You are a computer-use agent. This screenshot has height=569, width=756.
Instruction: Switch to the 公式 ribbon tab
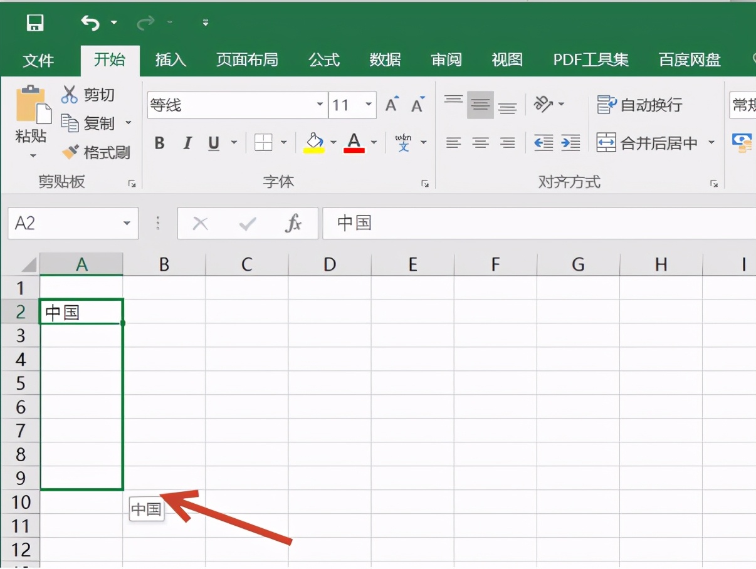[324, 60]
